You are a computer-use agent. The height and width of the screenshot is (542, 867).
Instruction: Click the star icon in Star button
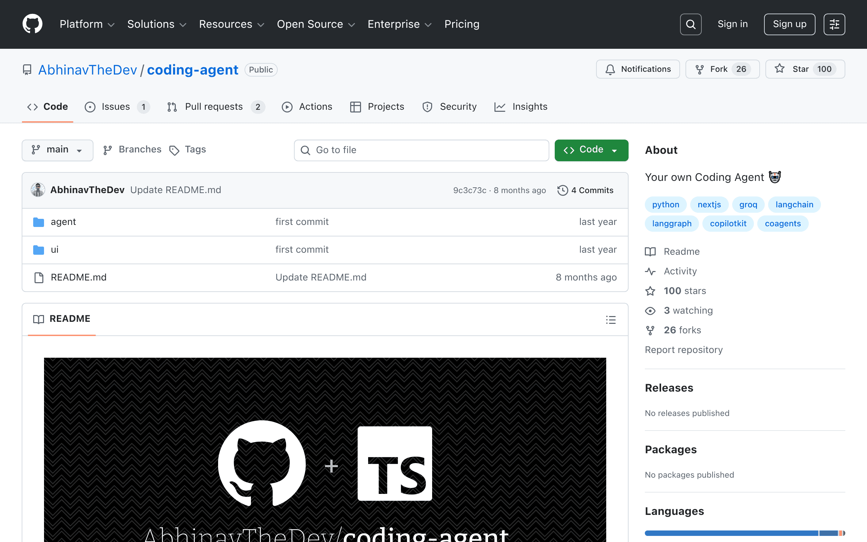[780, 68]
